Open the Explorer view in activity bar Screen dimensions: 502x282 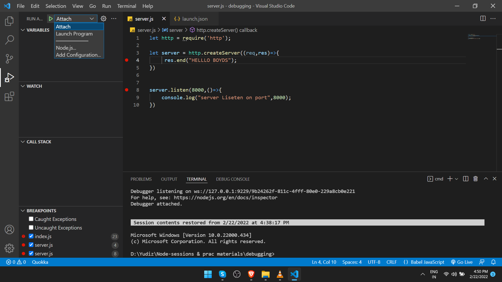pyautogui.click(x=9, y=21)
